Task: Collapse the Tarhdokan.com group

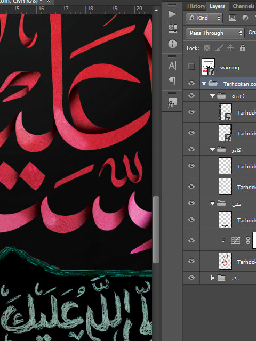Action: (204, 84)
